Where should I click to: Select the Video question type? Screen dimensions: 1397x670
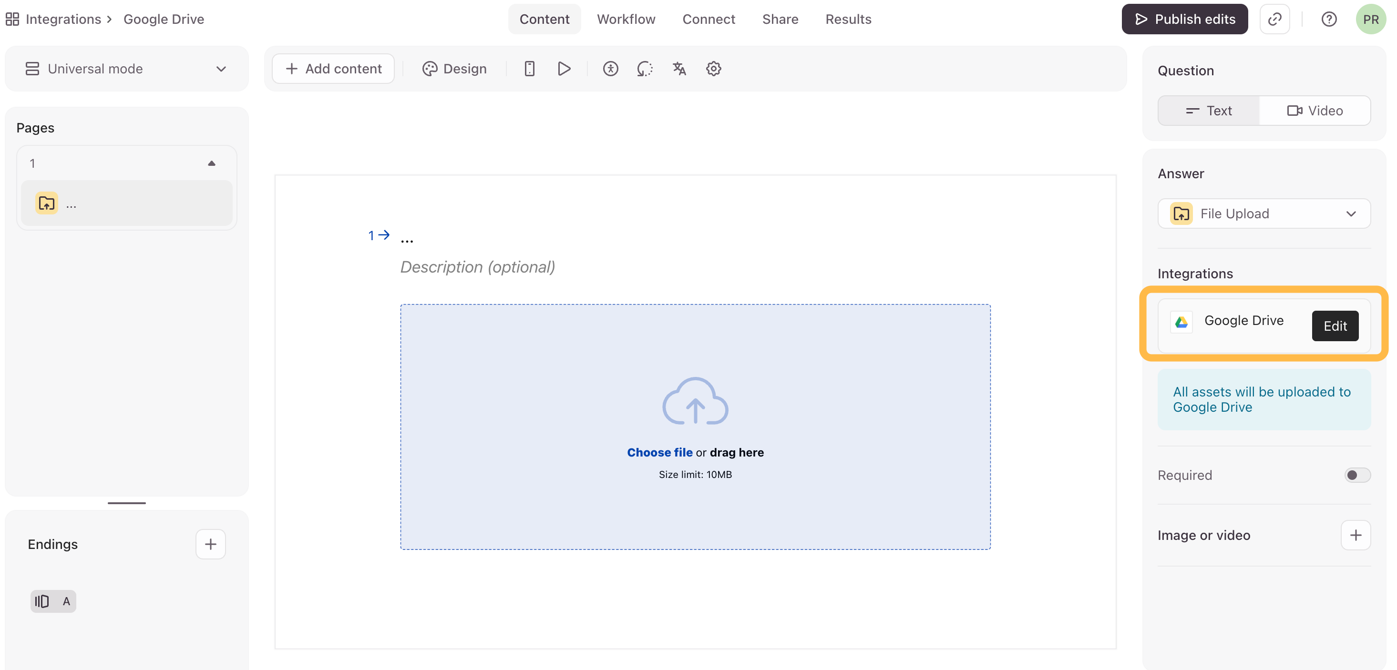[1315, 111]
